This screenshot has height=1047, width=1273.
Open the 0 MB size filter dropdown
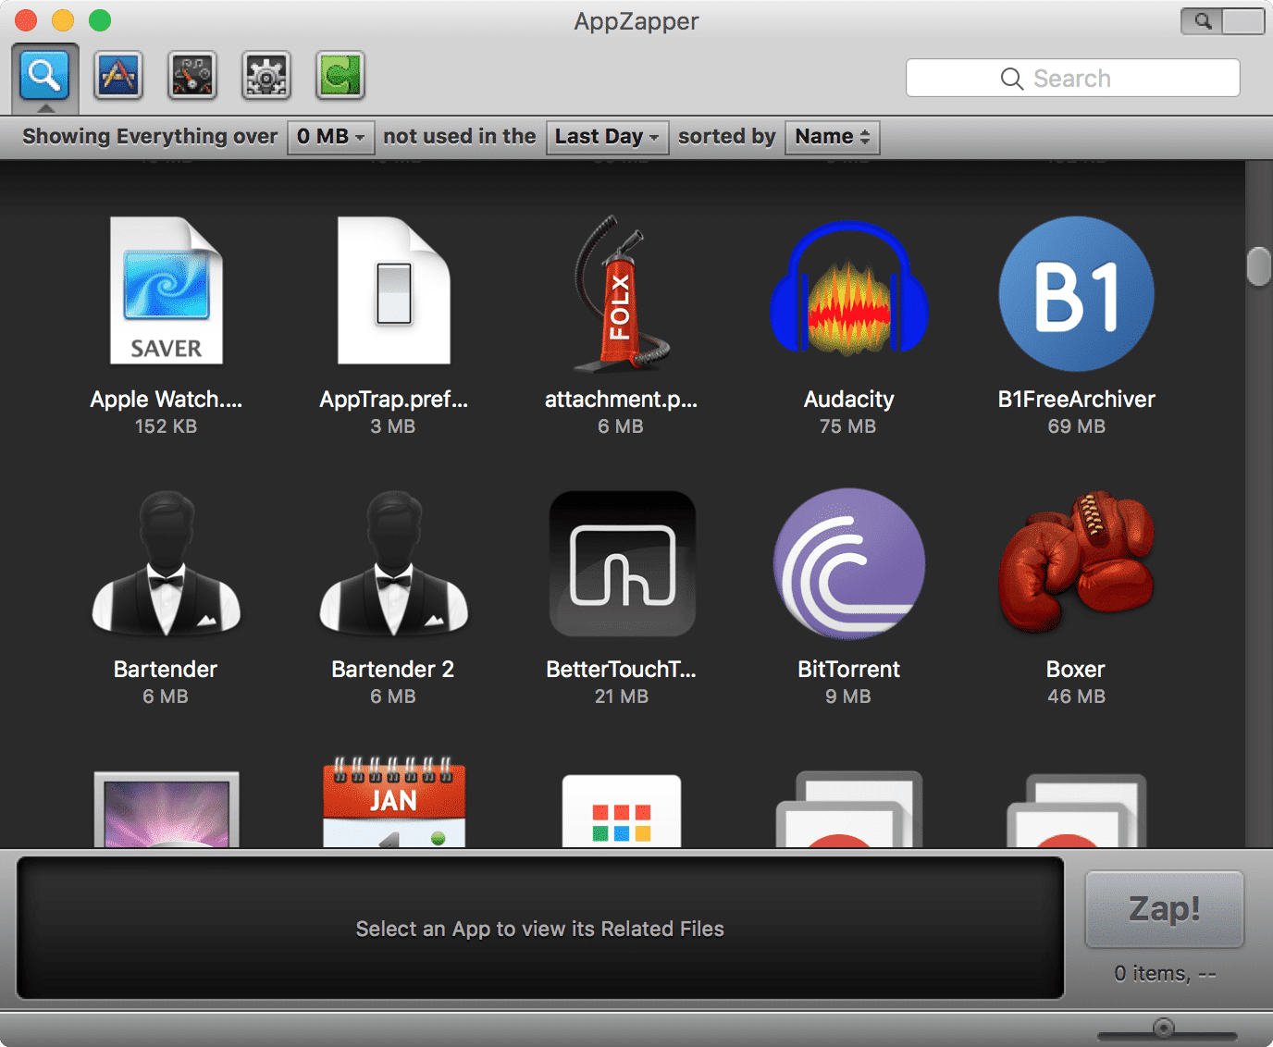331,137
